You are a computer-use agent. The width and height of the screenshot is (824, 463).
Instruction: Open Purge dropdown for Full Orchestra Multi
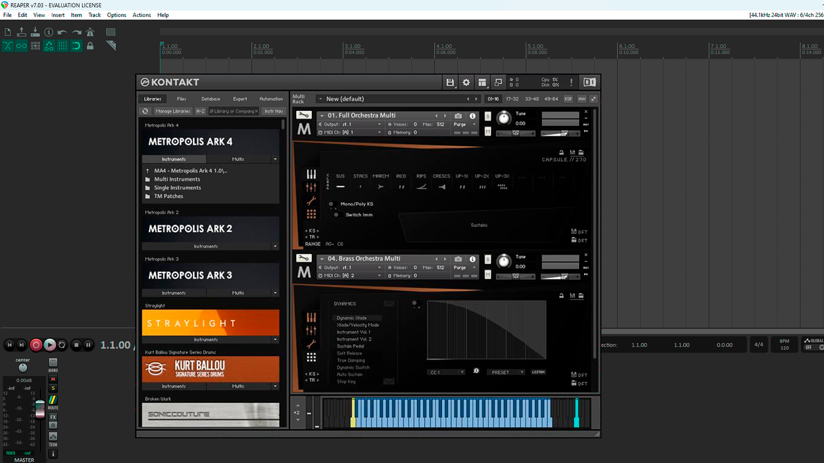[464, 124]
